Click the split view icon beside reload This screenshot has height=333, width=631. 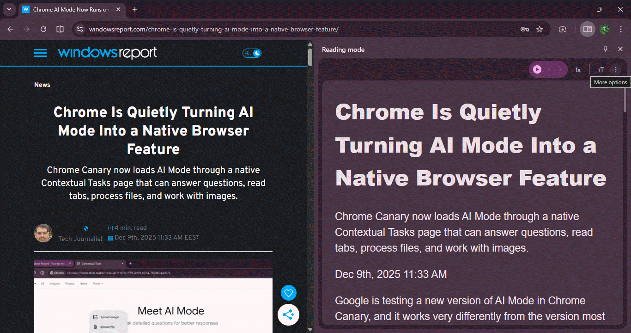tap(60, 29)
